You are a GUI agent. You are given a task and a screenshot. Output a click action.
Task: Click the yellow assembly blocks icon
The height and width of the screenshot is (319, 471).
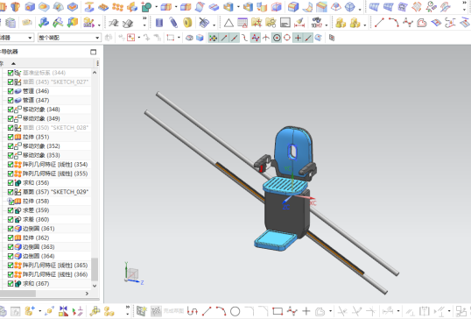[x=341, y=23]
